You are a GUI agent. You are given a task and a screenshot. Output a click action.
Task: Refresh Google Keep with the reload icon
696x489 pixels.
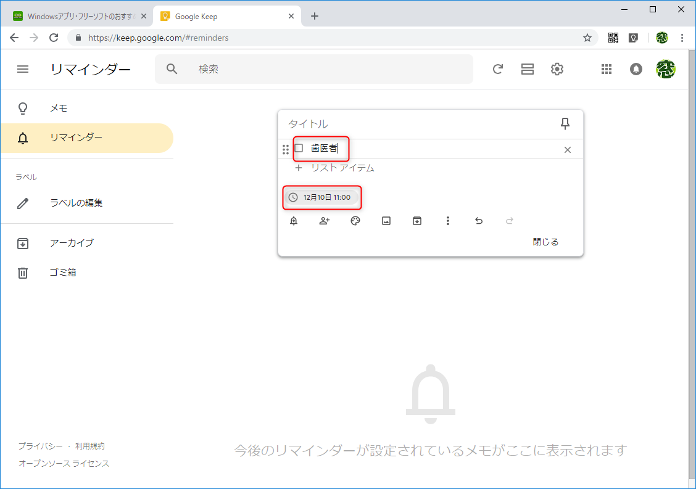(x=497, y=69)
